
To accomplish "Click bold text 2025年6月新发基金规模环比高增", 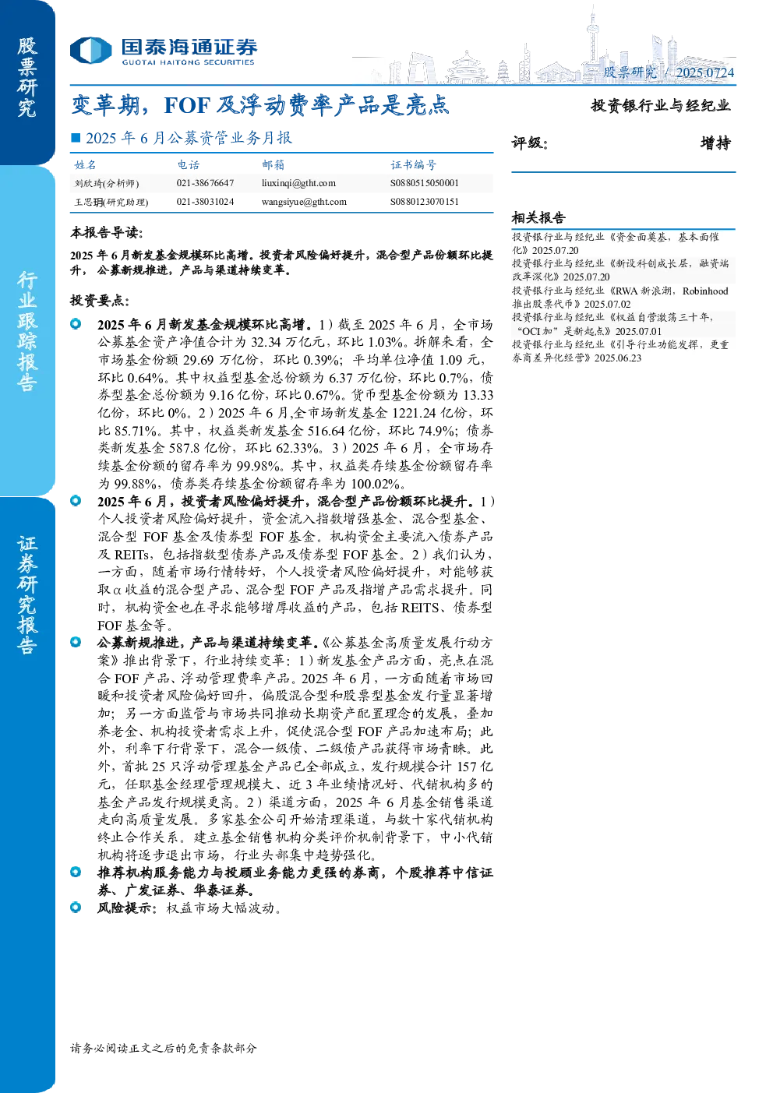I will click(206, 325).
